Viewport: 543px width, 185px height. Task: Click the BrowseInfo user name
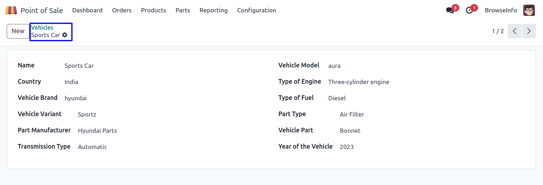(501, 11)
